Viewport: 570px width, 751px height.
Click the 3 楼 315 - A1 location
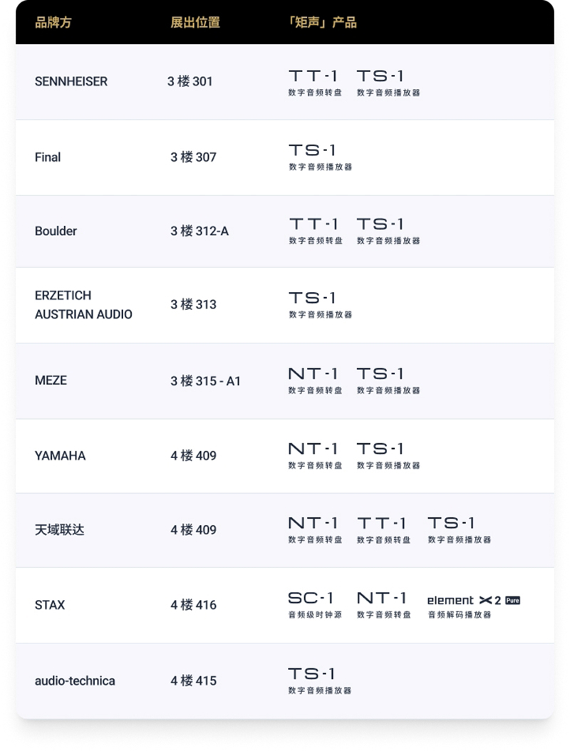coord(205,381)
